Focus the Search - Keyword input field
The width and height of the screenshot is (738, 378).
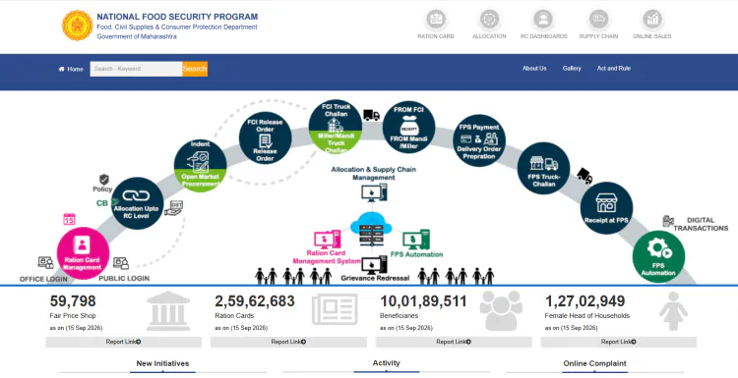(136, 69)
